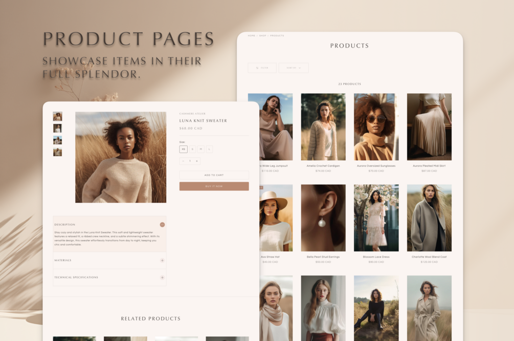Select the first sweater thumbnail
Screen dimensions: 514x341
pos(57,117)
